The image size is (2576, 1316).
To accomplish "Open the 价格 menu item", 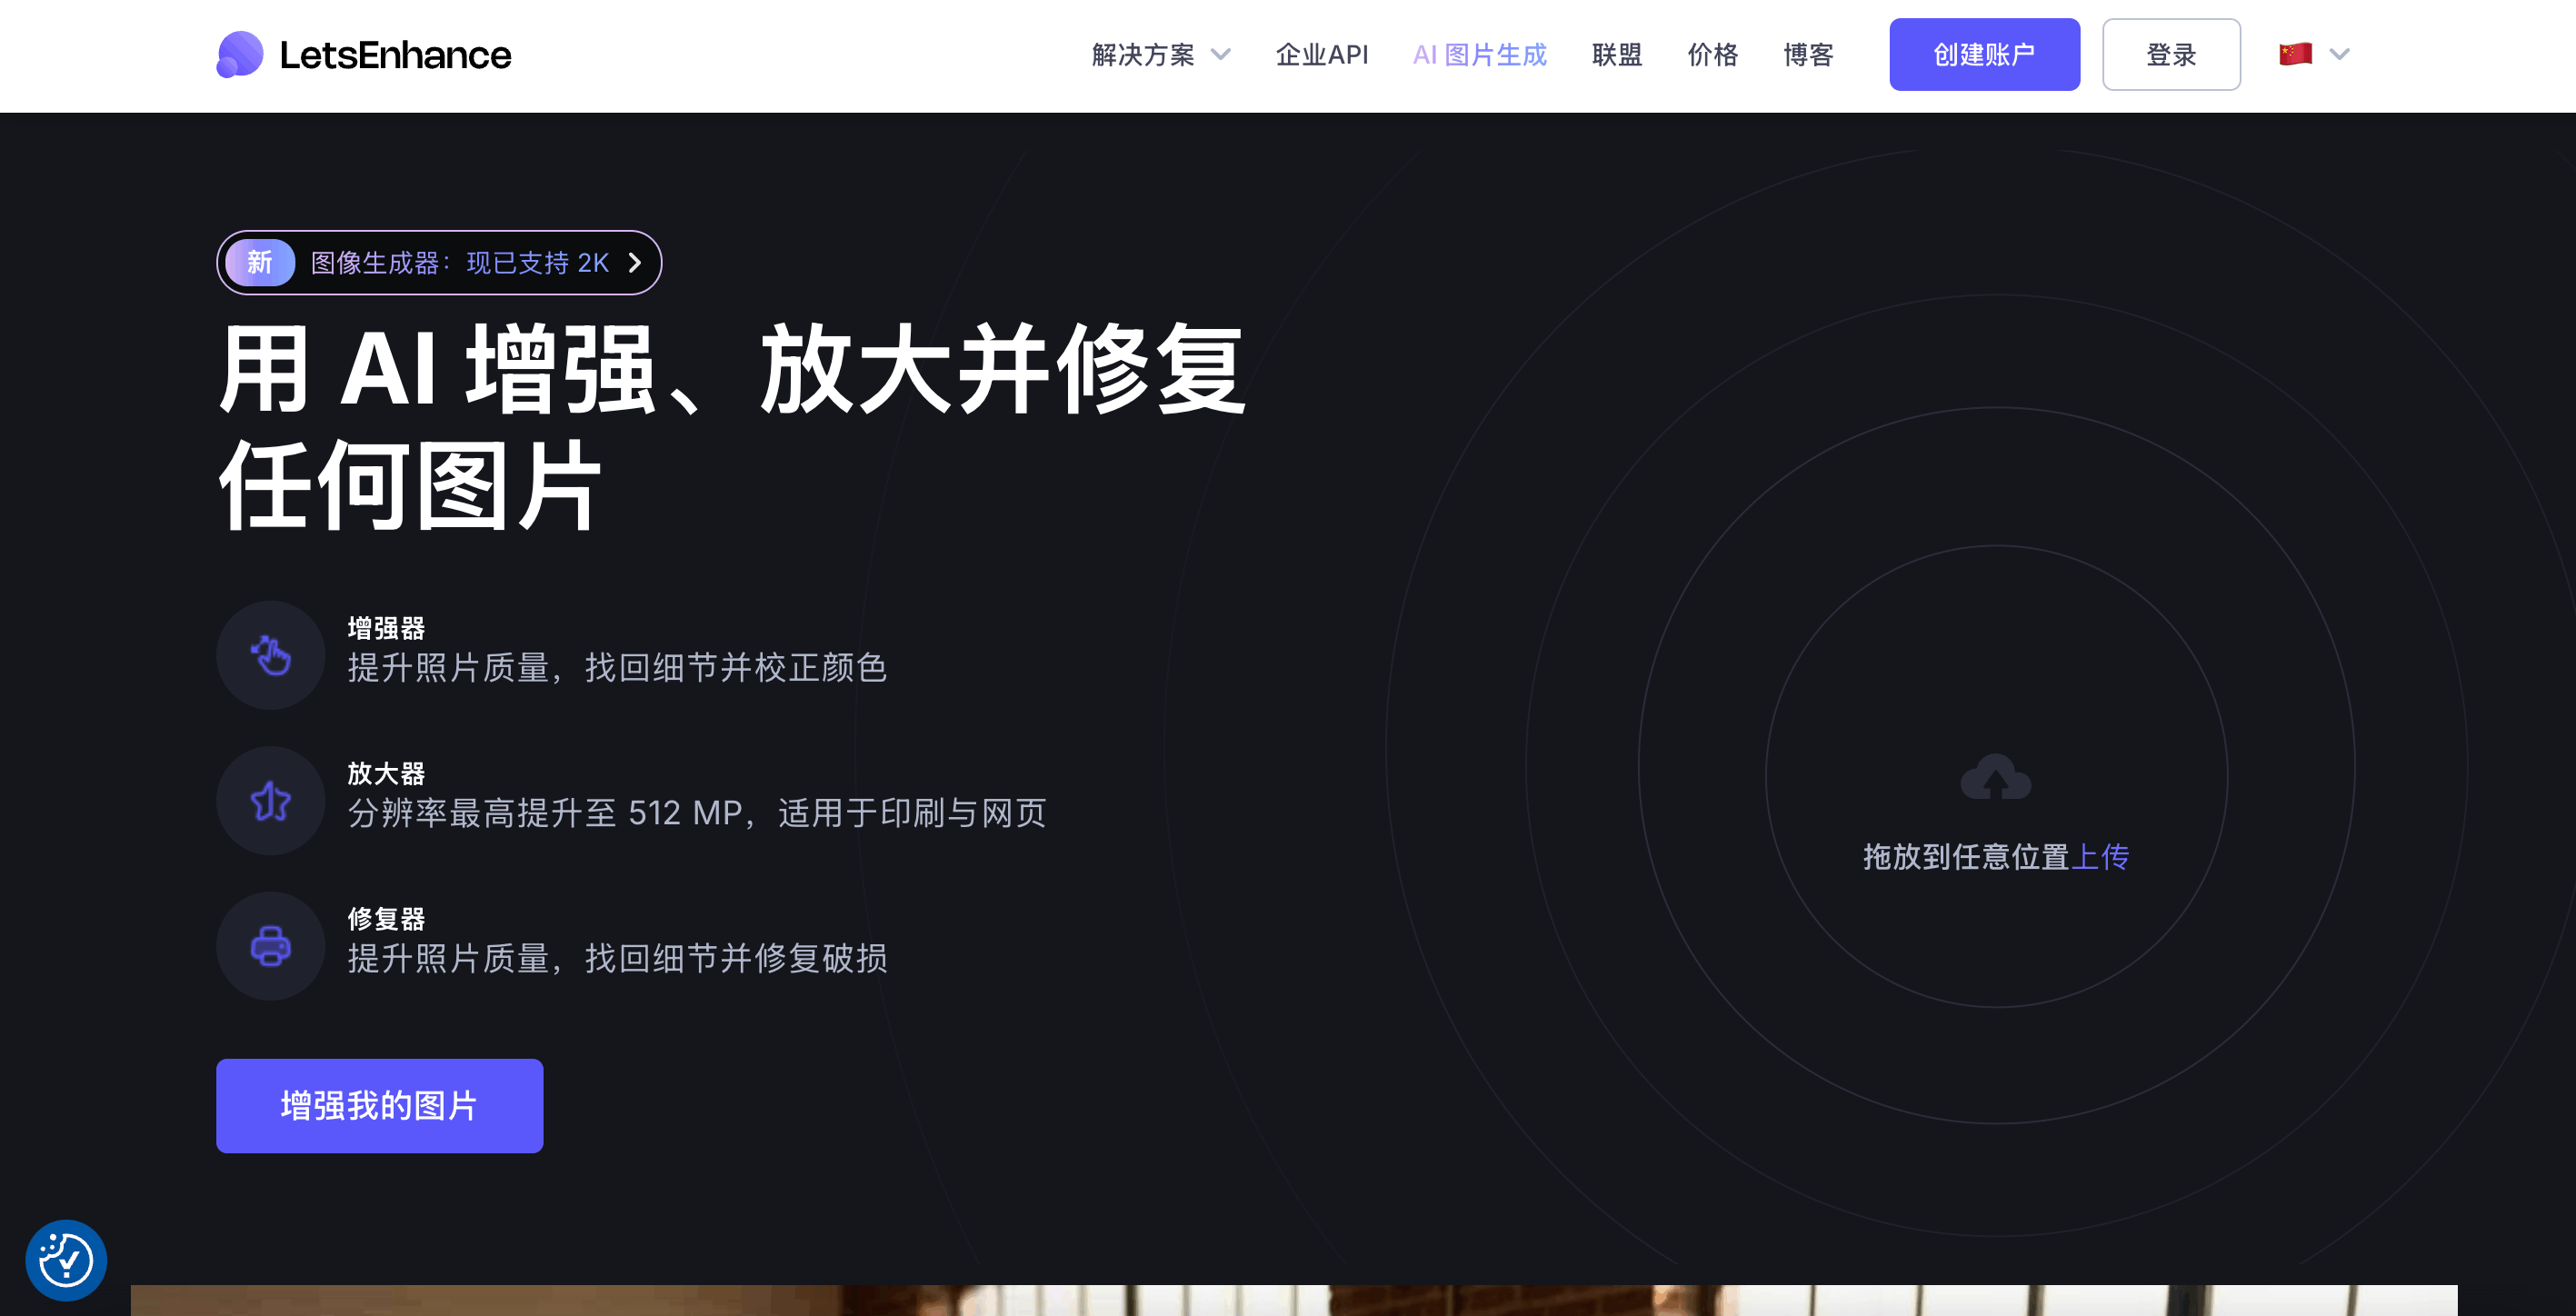I will pyautogui.click(x=1713, y=54).
